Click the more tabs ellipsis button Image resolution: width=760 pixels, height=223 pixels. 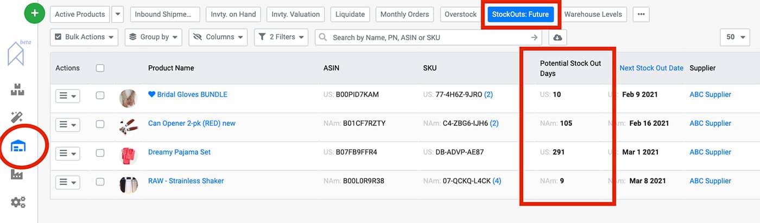pyautogui.click(x=641, y=15)
